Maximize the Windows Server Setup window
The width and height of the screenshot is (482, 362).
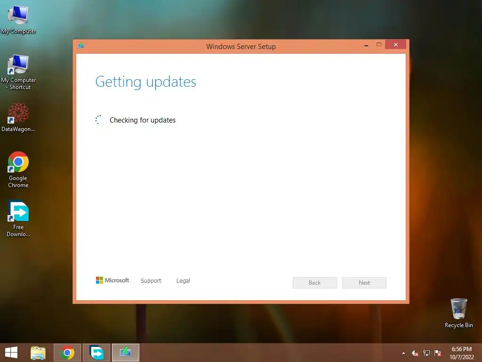[x=379, y=45]
